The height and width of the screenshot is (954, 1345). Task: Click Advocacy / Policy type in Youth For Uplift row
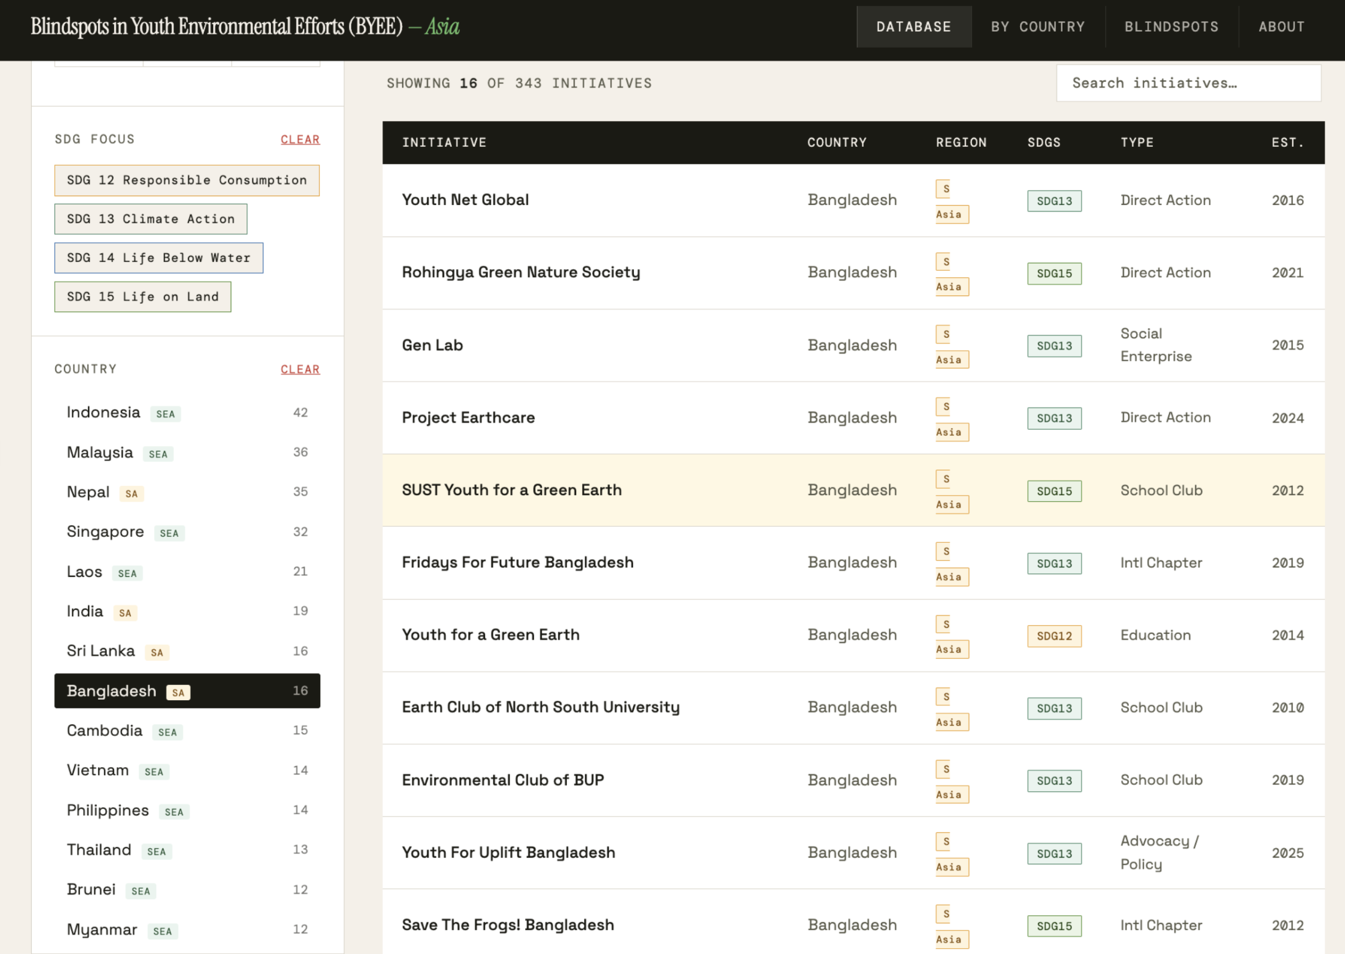[x=1160, y=853]
